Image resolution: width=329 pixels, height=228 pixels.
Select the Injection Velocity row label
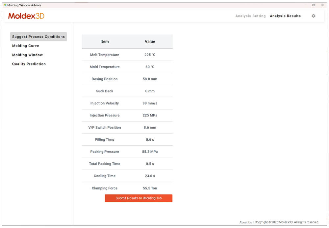point(105,103)
